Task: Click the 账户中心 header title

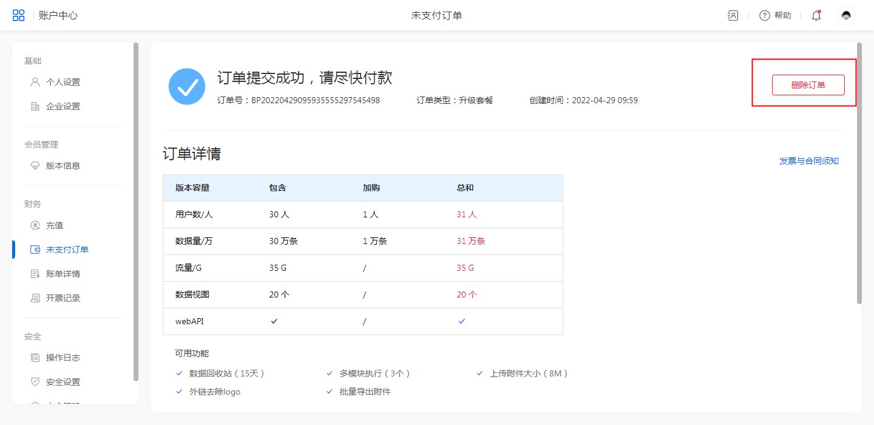Action: (58, 16)
